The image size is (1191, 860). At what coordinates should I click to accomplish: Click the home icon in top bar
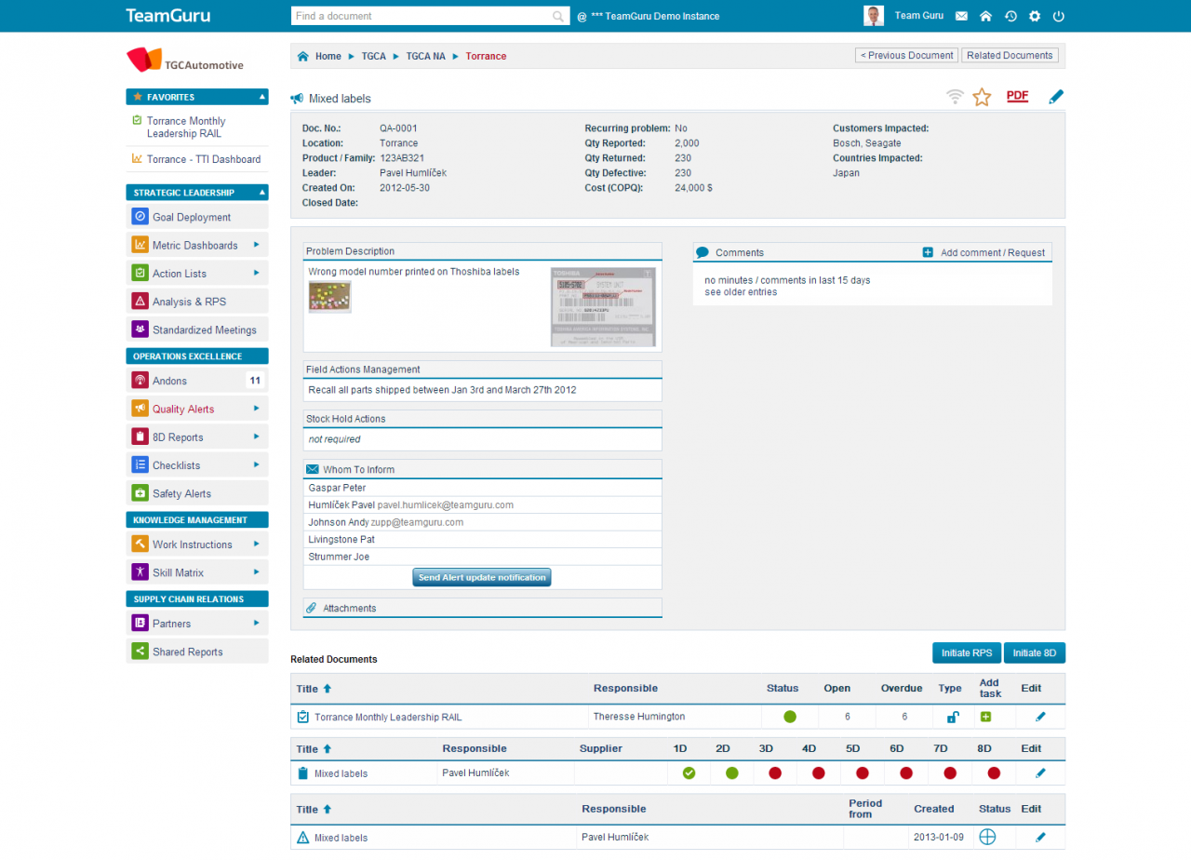coord(985,16)
